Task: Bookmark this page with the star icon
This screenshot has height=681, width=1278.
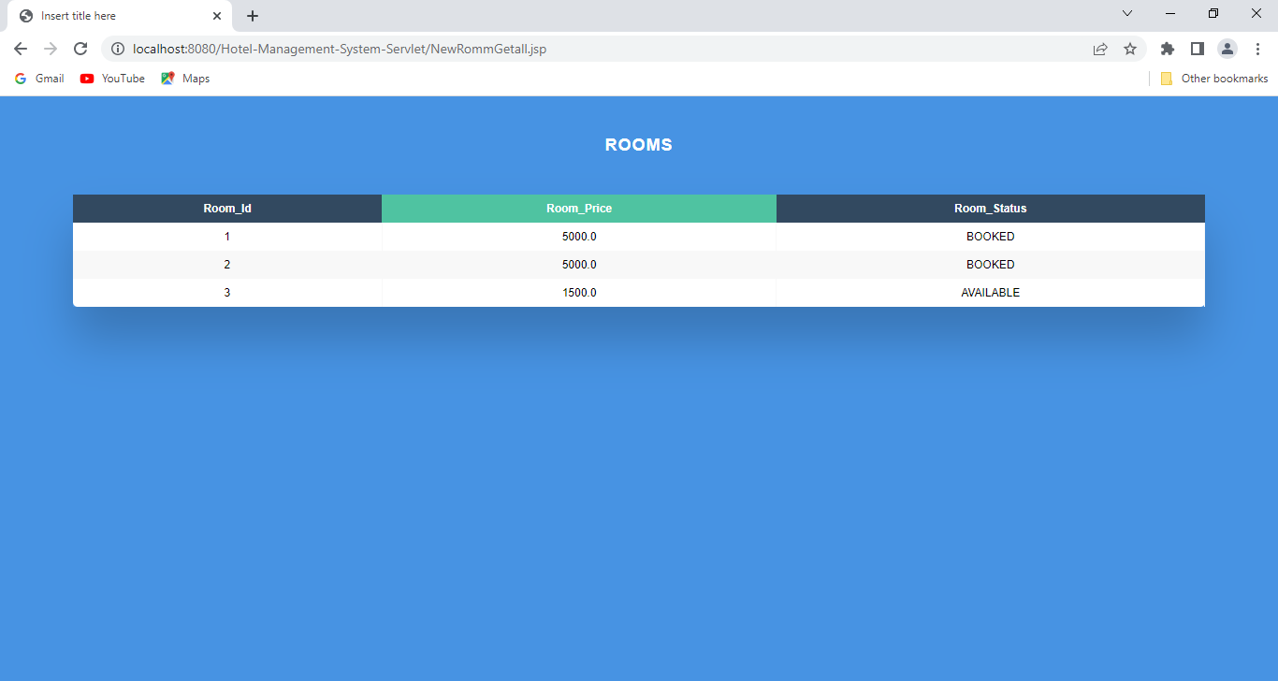Action: pyautogui.click(x=1130, y=49)
